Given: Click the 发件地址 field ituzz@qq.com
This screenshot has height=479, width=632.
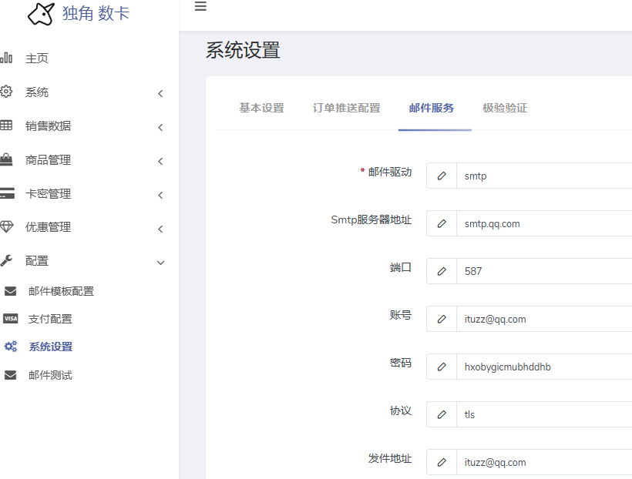Looking at the screenshot, I should (x=544, y=462).
